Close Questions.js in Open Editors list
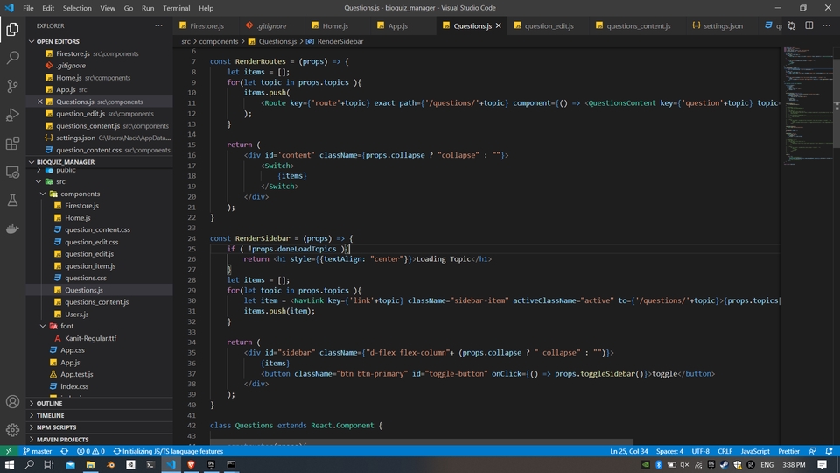The image size is (840, 473). pos(40,102)
